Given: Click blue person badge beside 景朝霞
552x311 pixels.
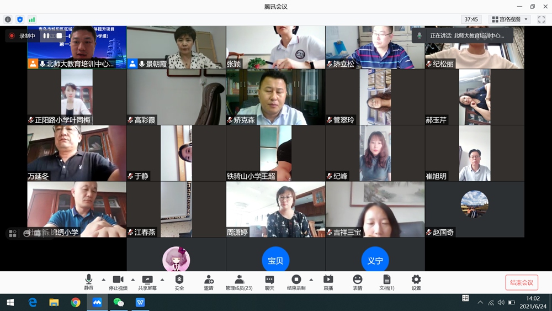Looking at the screenshot, I should [132, 64].
